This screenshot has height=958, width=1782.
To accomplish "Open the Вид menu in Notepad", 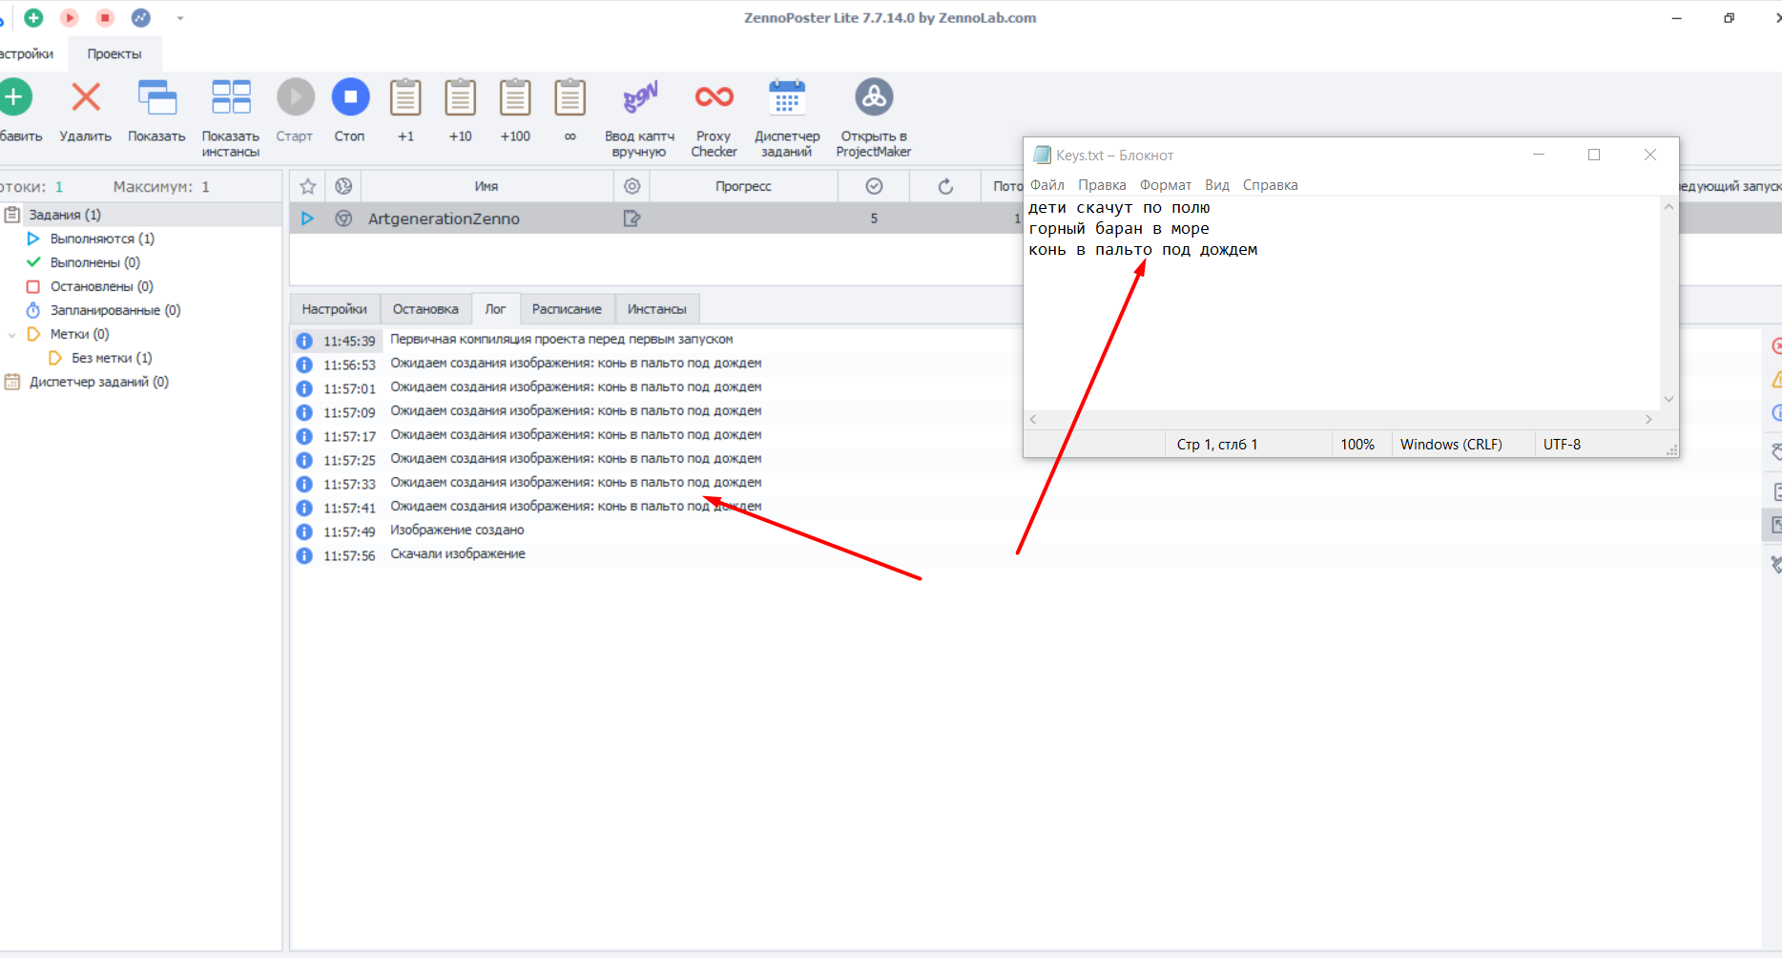I will (x=1217, y=185).
